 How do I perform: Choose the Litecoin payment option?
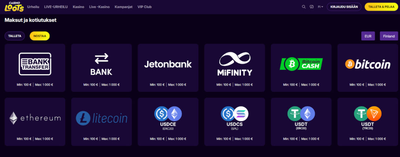click(101, 122)
